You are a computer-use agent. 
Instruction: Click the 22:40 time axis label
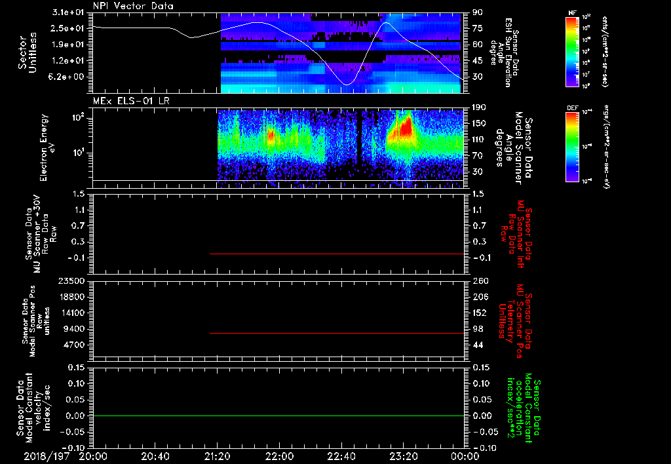click(341, 457)
